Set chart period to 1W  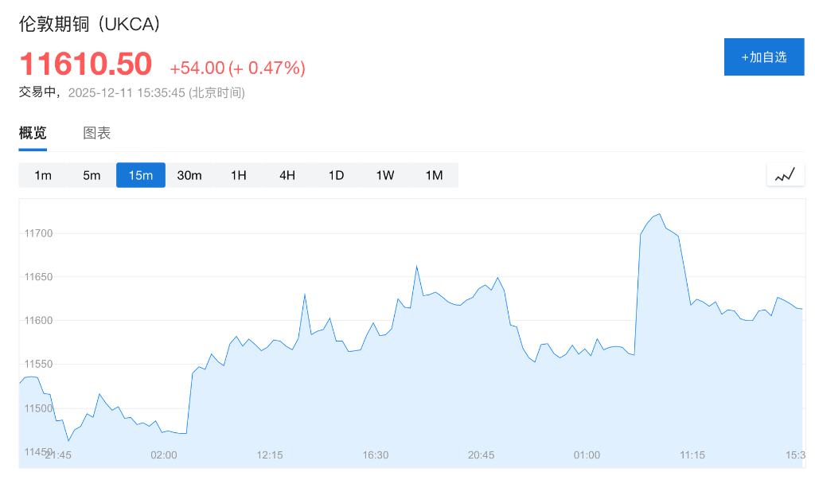(x=385, y=175)
